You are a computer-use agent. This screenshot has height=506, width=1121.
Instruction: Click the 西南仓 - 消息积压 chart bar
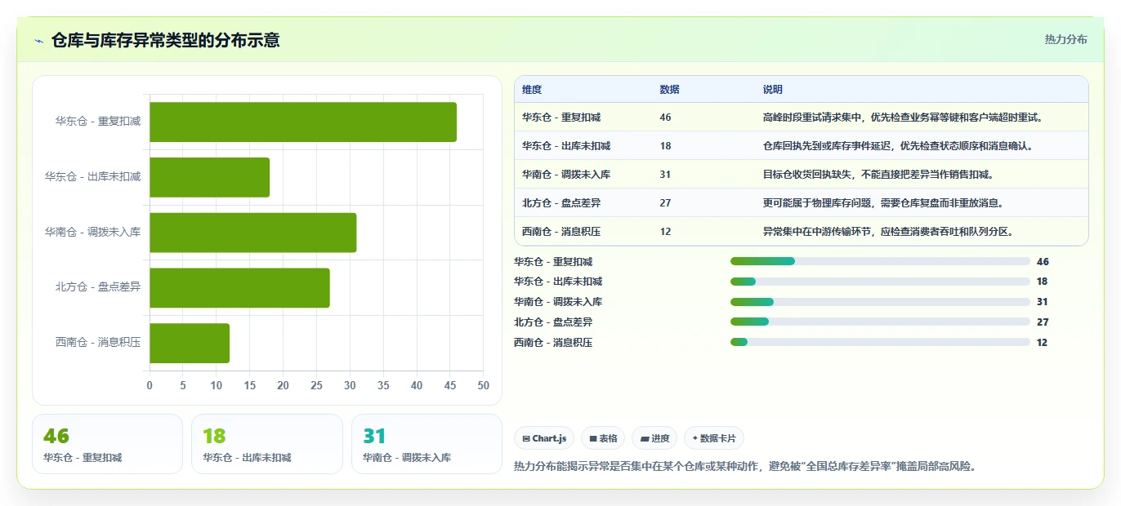(x=190, y=343)
